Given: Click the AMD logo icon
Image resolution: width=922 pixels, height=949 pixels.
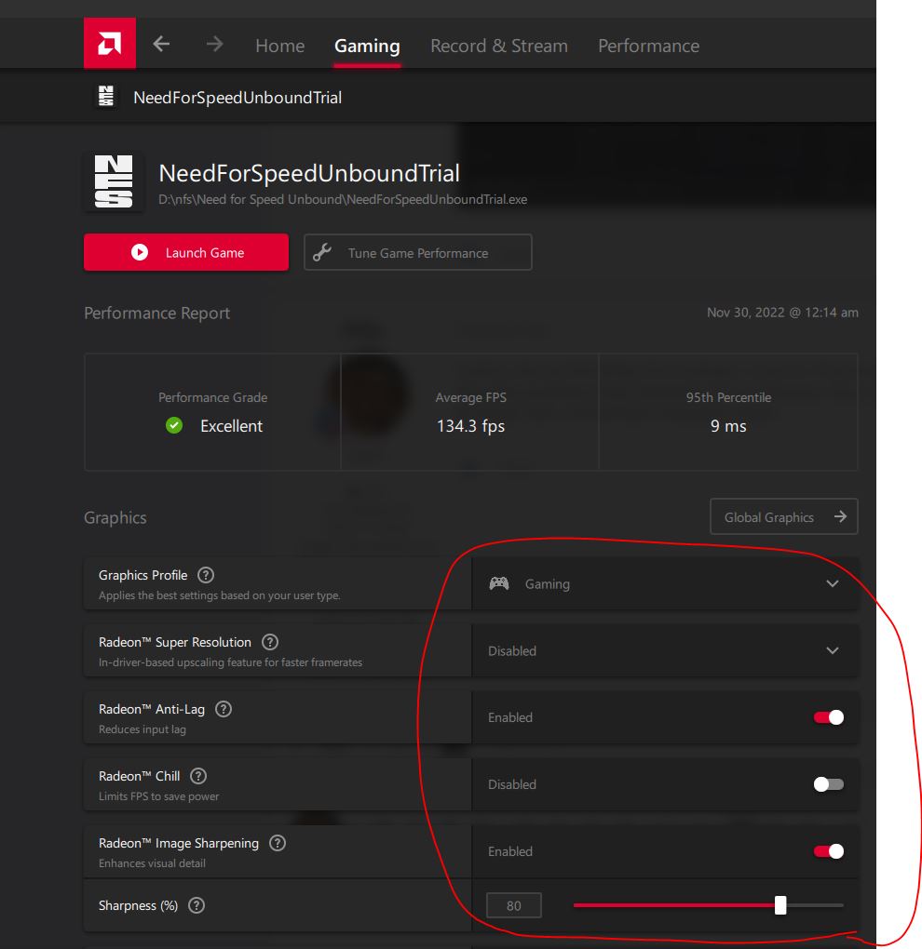Looking at the screenshot, I should click(110, 44).
